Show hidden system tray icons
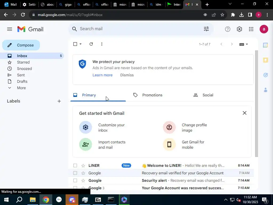 pyautogui.click(x=226, y=200)
